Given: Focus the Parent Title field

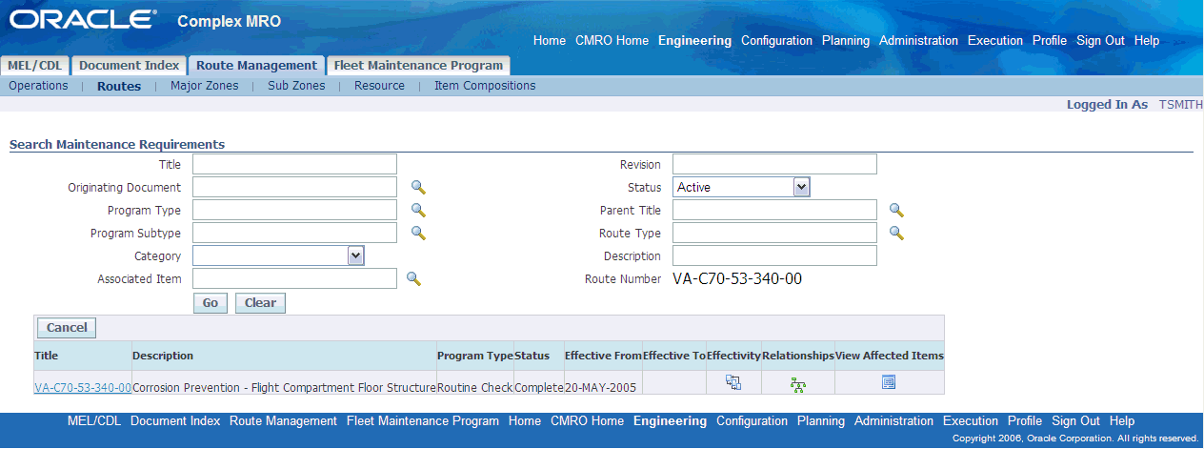Looking at the screenshot, I should tap(774, 210).
